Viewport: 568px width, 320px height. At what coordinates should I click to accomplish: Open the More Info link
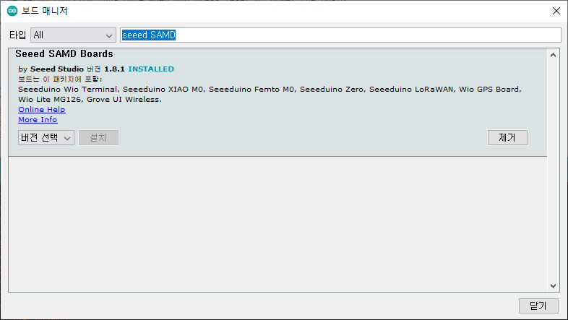[38, 119]
